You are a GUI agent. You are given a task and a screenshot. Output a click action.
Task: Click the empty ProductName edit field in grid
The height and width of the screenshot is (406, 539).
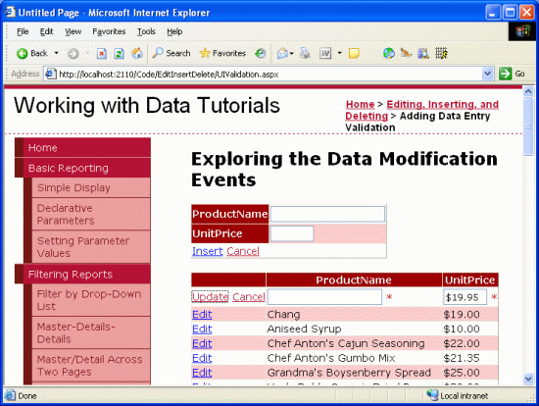click(x=324, y=297)
